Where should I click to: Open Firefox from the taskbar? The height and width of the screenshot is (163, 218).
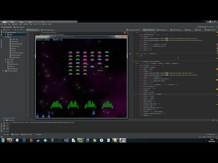pos(10,140)
